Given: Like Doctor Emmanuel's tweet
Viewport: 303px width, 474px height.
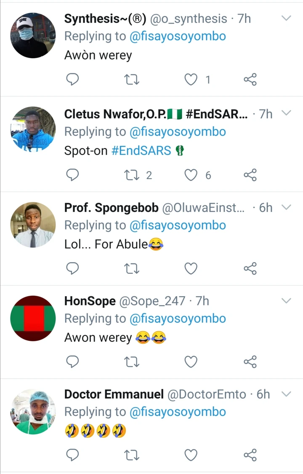Looking at the screenshot, I should 191,455.
